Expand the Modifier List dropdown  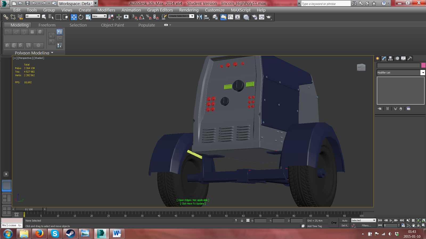pyautogui.click(x=423, y=72)
